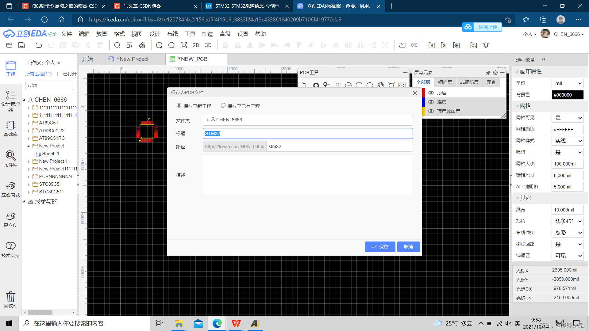The height and width of the screenshot is (331, 589).
Task: Open layer settings gear icon
Action: click(495, 73)
